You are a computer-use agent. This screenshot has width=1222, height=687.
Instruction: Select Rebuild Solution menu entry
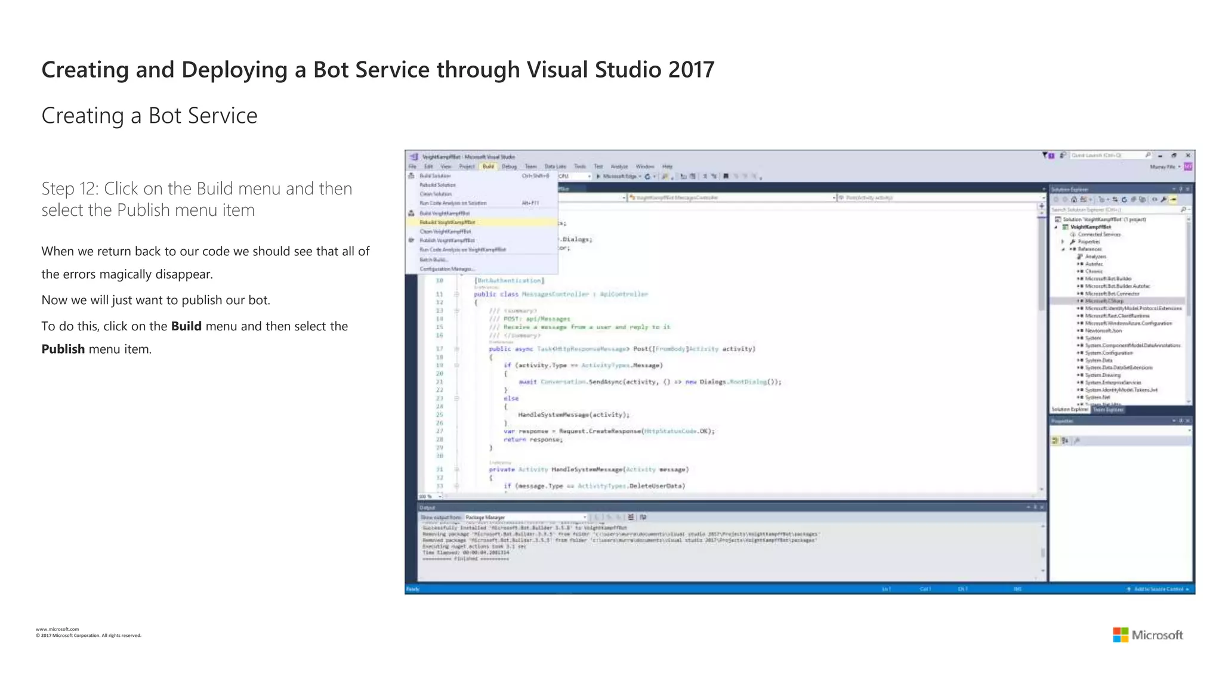[437, 185]
